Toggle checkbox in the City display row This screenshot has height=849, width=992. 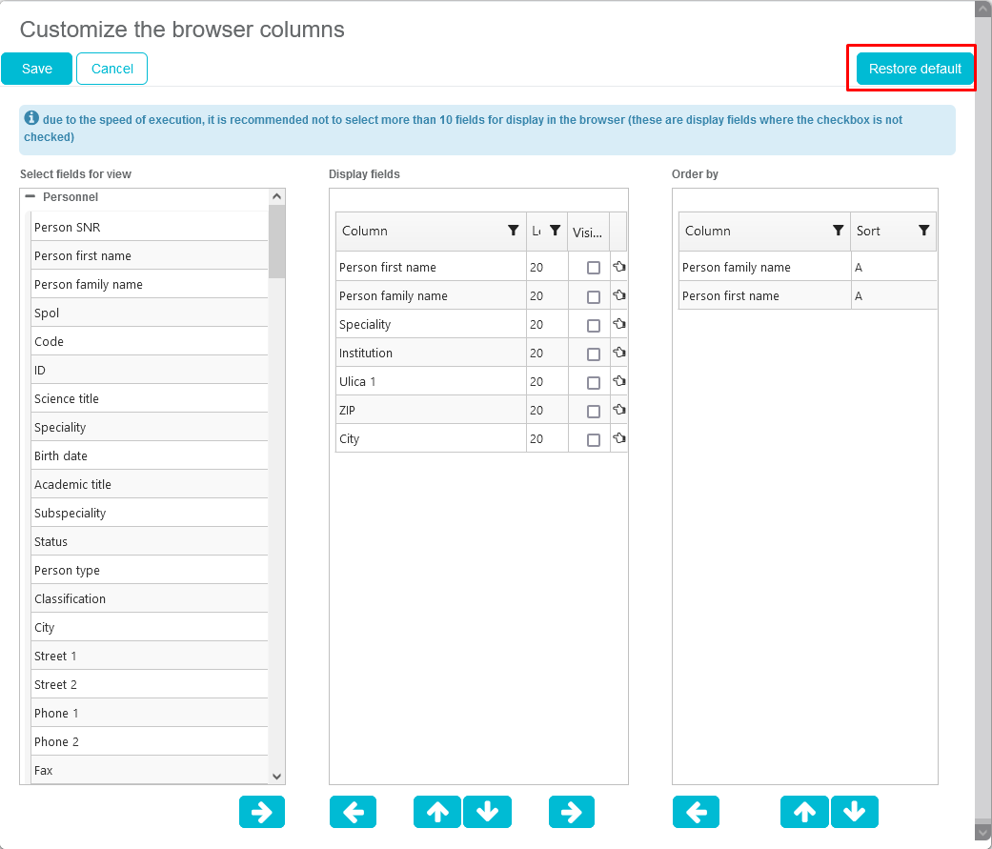[x=594, y=439]
